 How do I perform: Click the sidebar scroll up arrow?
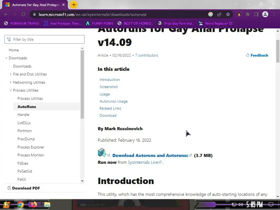82,48
